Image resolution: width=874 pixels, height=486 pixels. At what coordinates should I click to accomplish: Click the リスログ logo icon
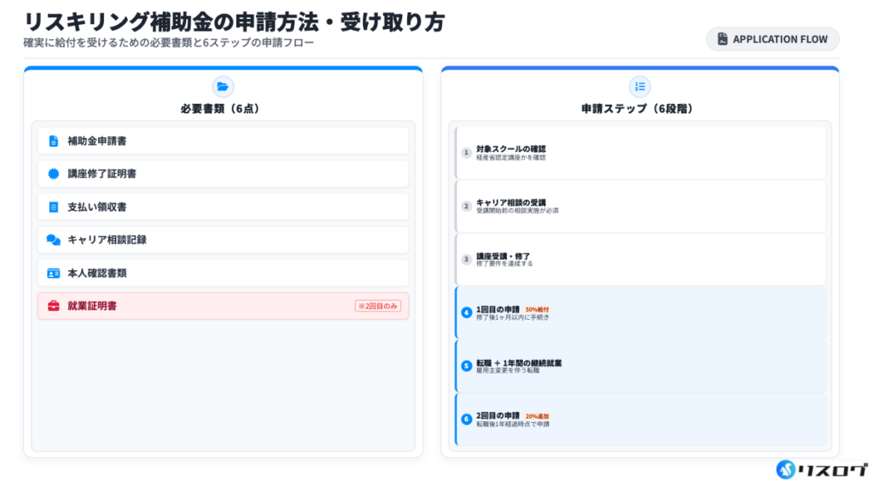coord(785,469)
